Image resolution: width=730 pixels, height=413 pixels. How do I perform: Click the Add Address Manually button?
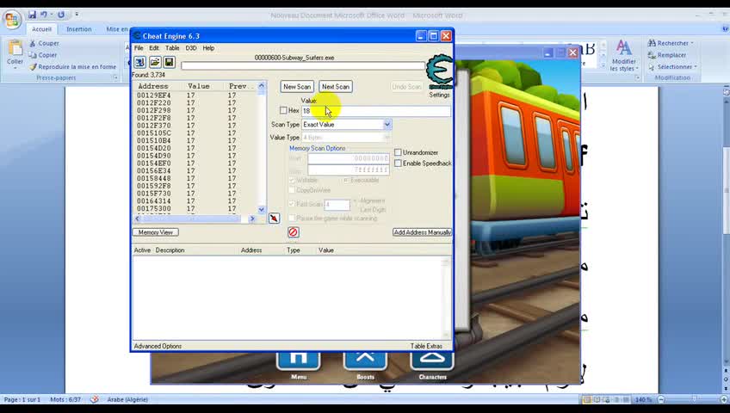click(x=423, y=232)
